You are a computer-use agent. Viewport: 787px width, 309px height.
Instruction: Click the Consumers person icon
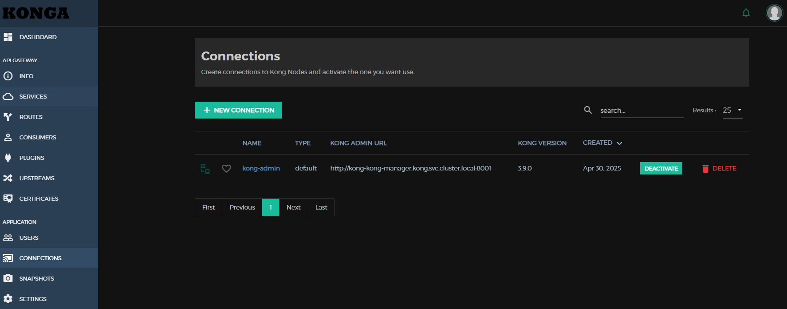tap(8, 137)
